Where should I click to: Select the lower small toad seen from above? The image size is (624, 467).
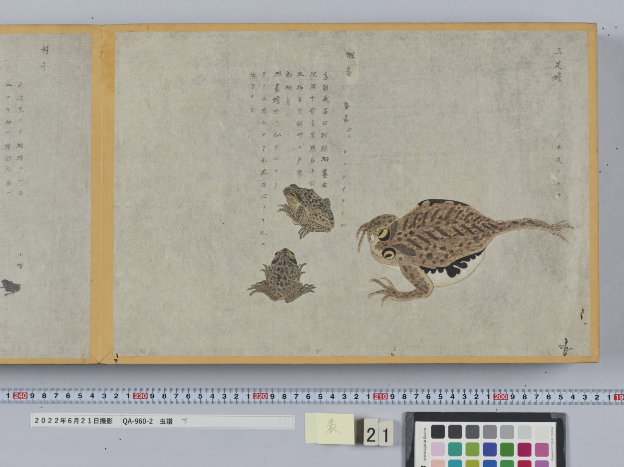click(x=282, y=276)
